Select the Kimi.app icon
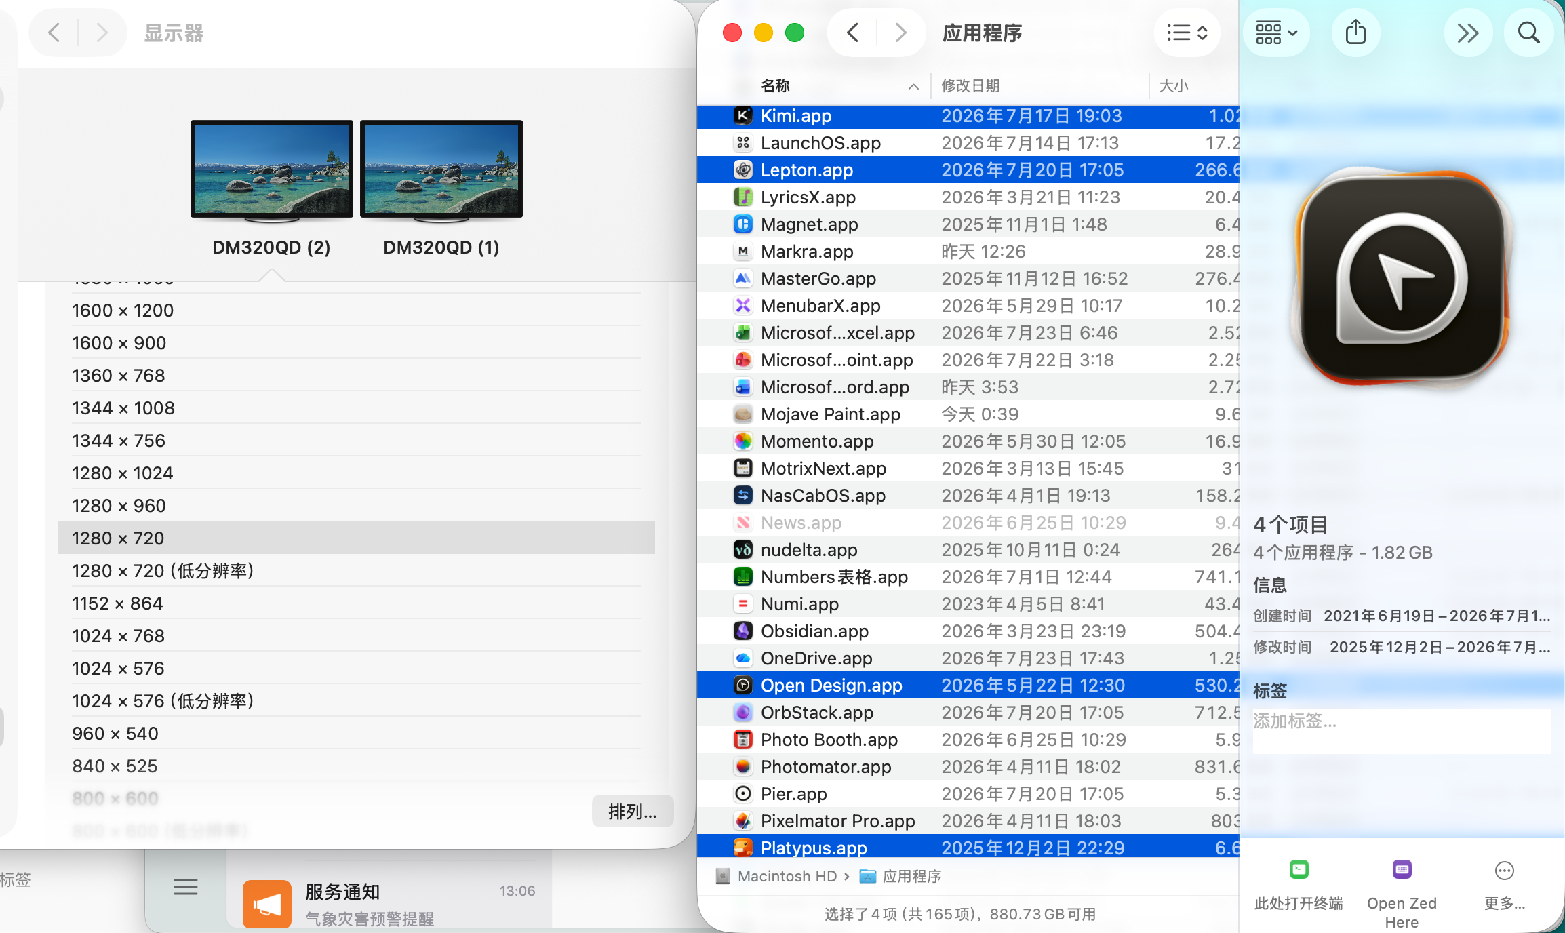Viewport: 1565px width, 933px height. coord(743,116)
